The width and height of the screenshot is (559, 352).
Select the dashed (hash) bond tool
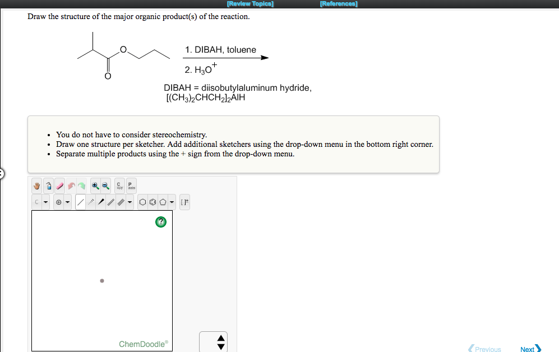click(x=92, y=202)
